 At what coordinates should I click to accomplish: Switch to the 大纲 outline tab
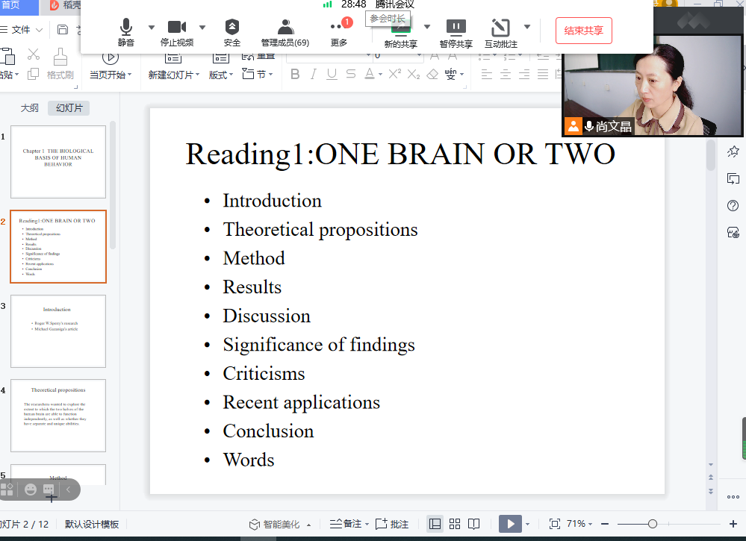coord(29,108)
